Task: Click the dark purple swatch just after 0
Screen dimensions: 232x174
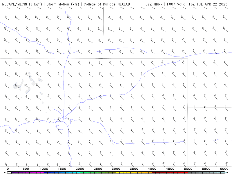Action: click(x=13, y=173)
